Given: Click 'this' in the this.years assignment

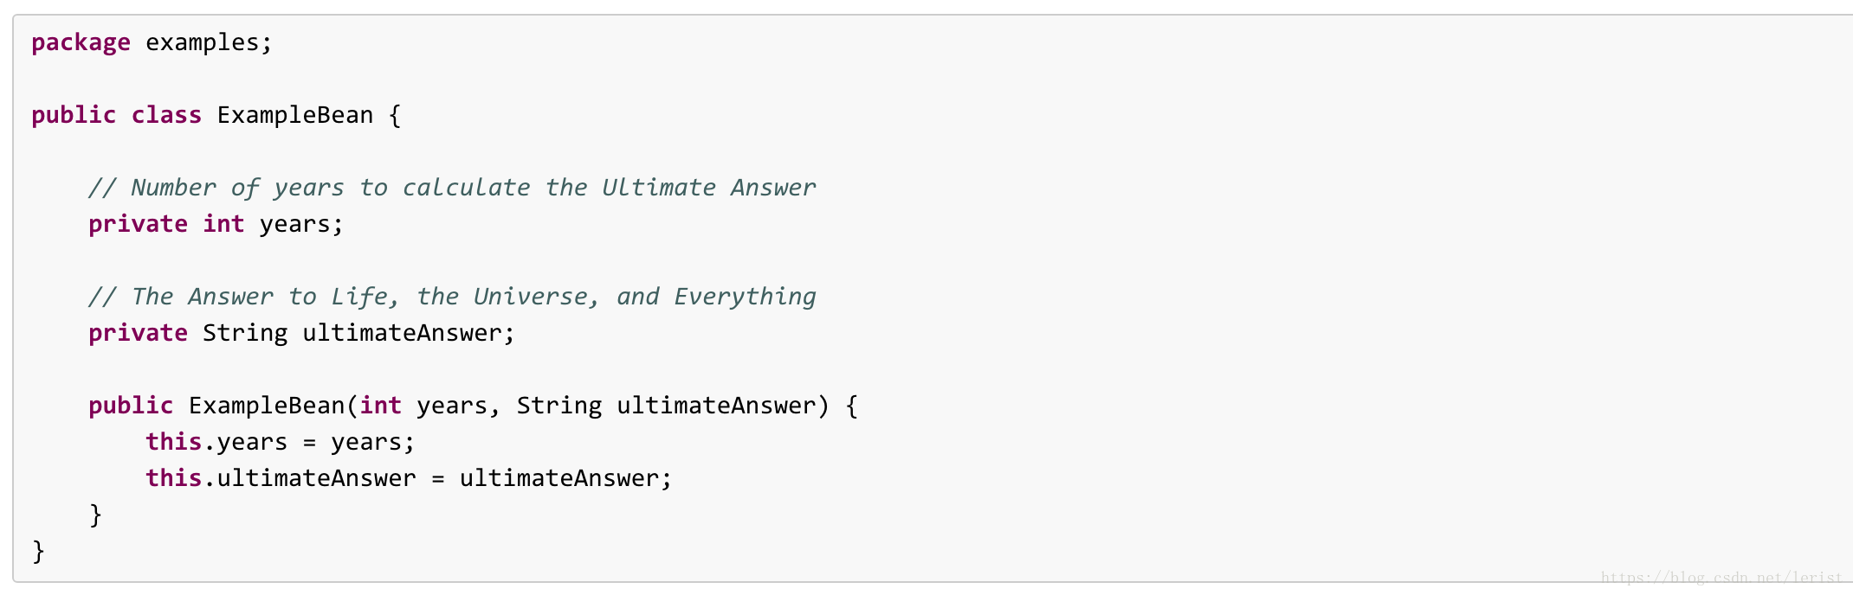Looking at the screenshot, I should click(173, 442).
